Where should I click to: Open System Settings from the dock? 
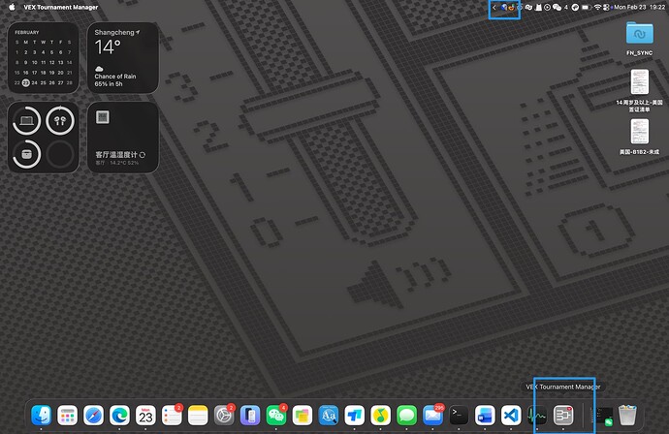pyautogui.click(x=224, y=415)
